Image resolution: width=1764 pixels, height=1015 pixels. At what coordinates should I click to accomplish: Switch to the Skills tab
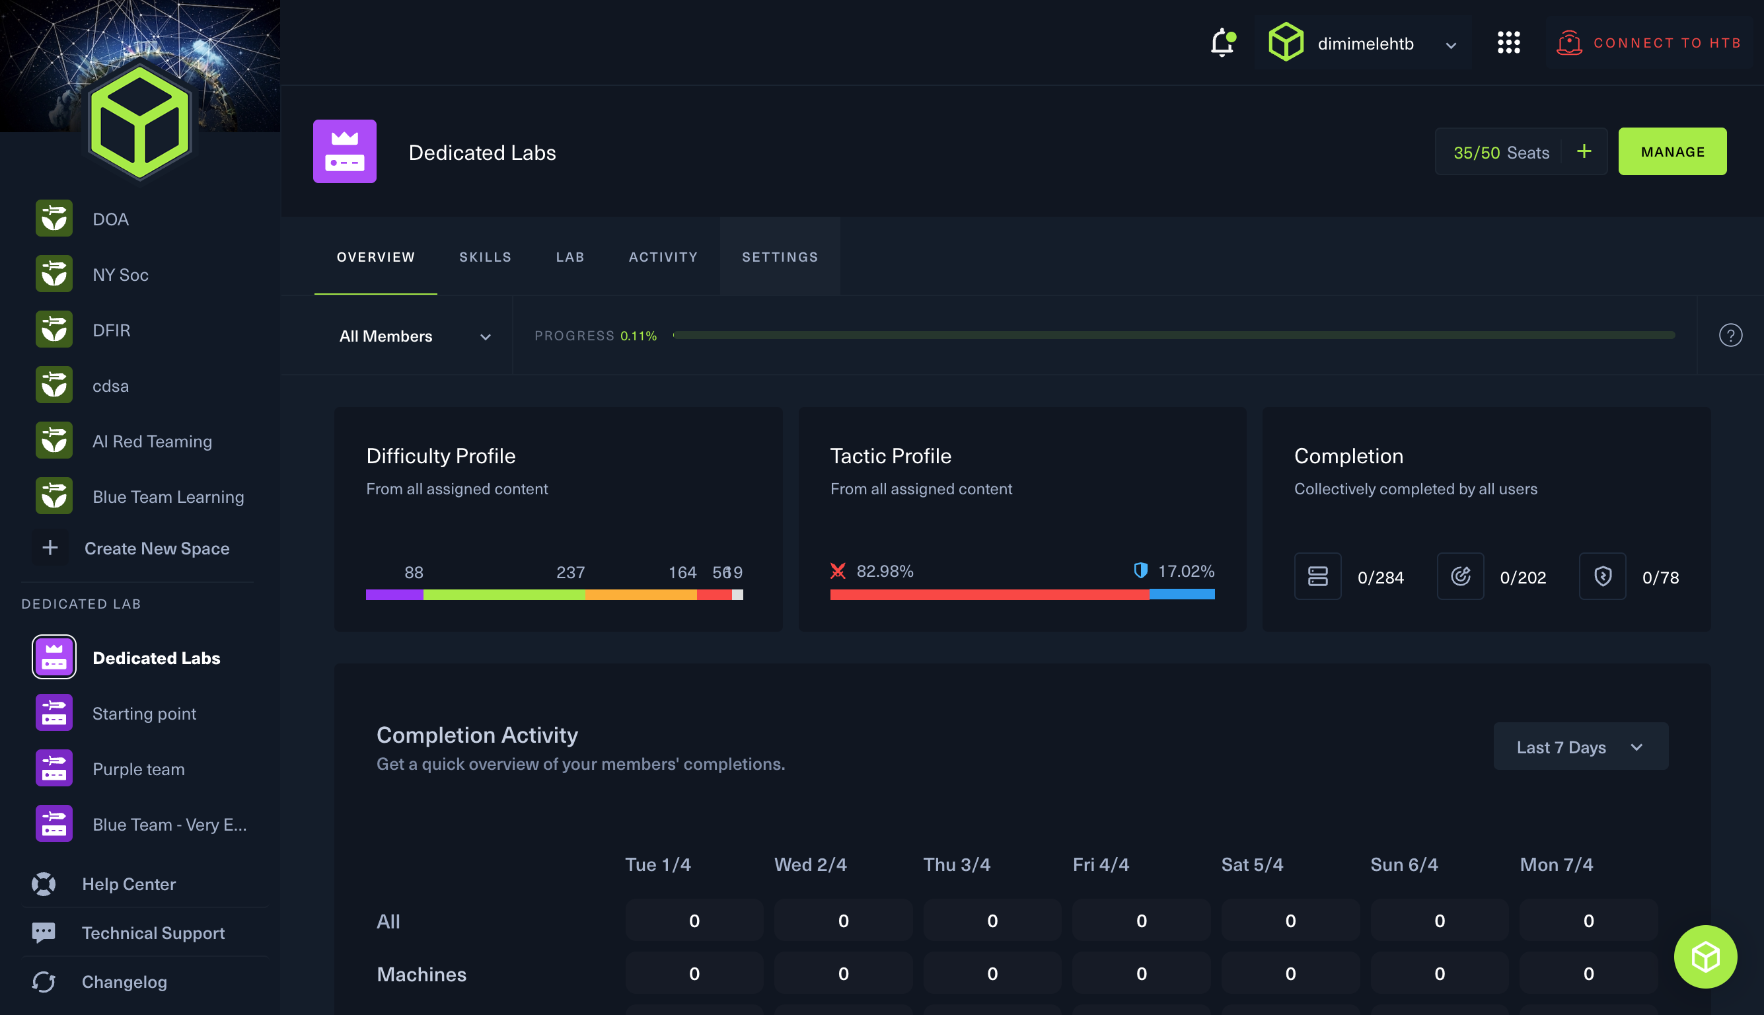point(485,257)
